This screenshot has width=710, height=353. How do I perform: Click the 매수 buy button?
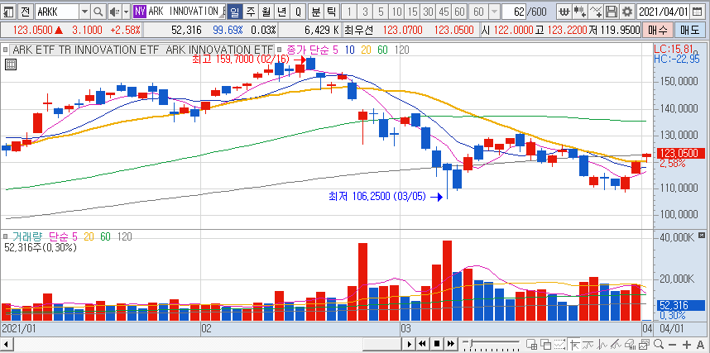coord(657,31)
